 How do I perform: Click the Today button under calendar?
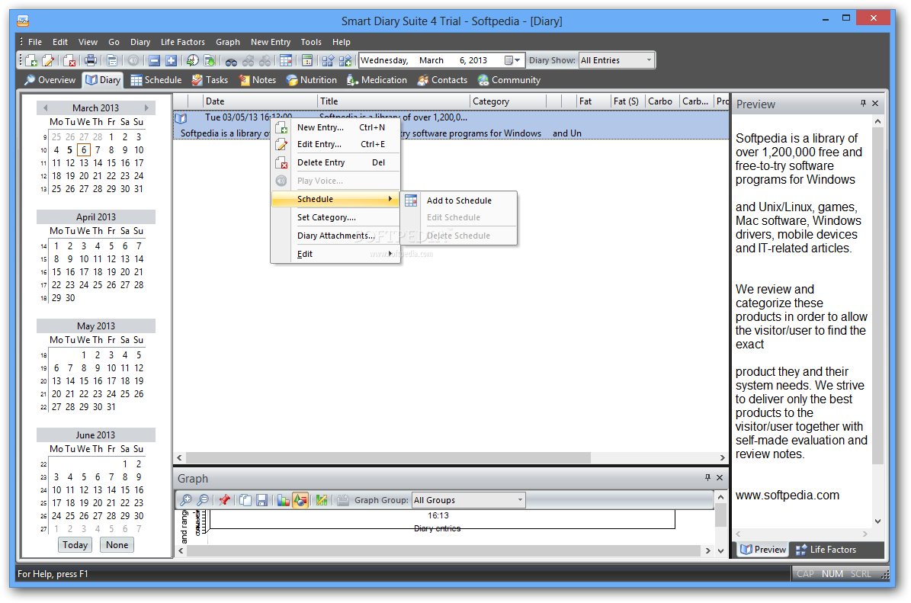coord(75,545)
